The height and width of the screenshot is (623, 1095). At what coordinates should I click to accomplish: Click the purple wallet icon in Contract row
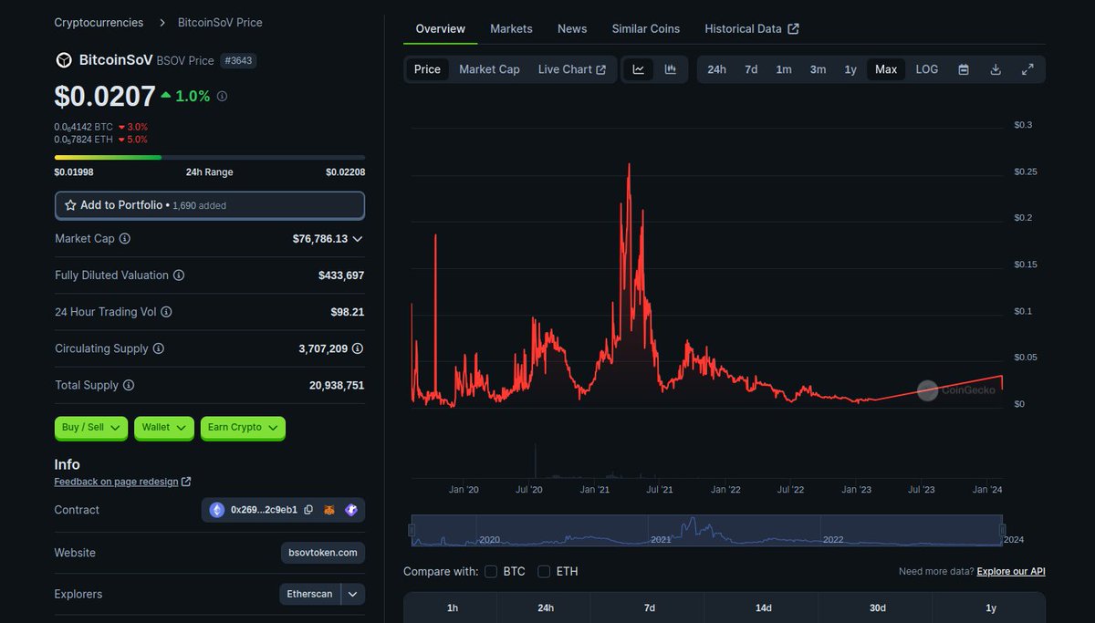click(351, 510)
